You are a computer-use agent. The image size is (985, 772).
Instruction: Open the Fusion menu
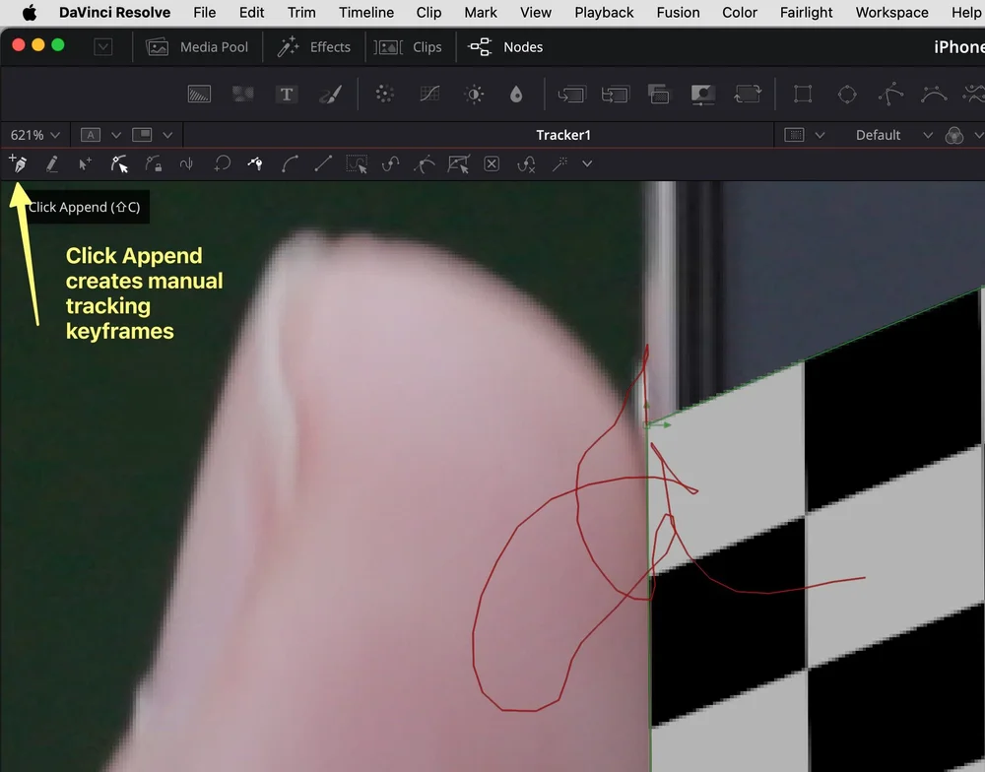pyautogui.click(x=678, y=12)
